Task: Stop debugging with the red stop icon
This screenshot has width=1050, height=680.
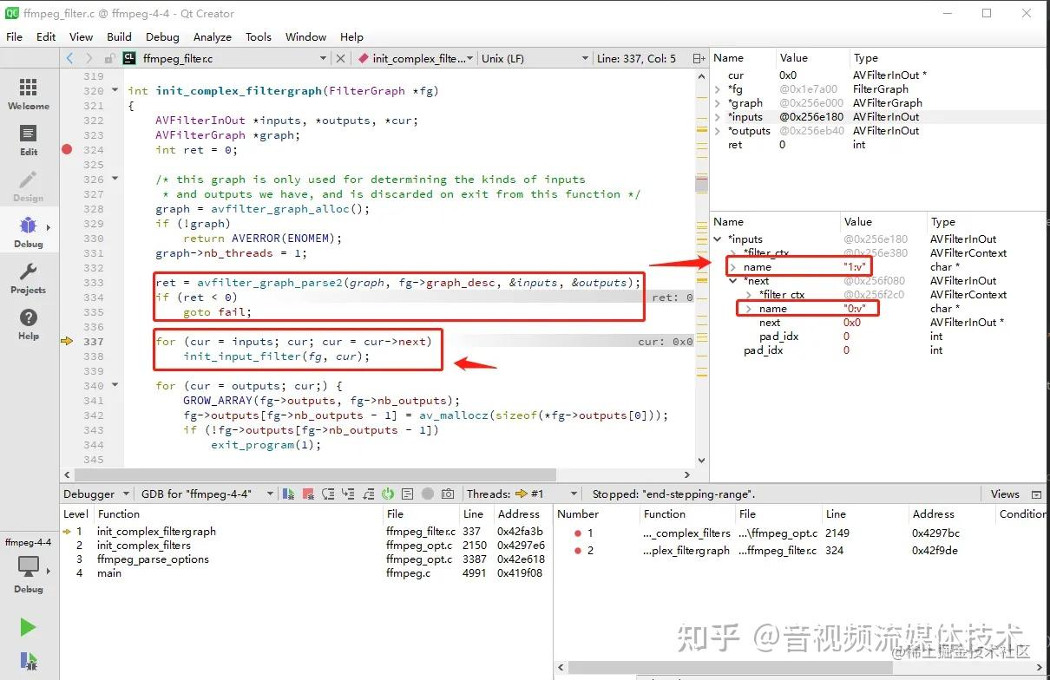Action: coord(307,494)
